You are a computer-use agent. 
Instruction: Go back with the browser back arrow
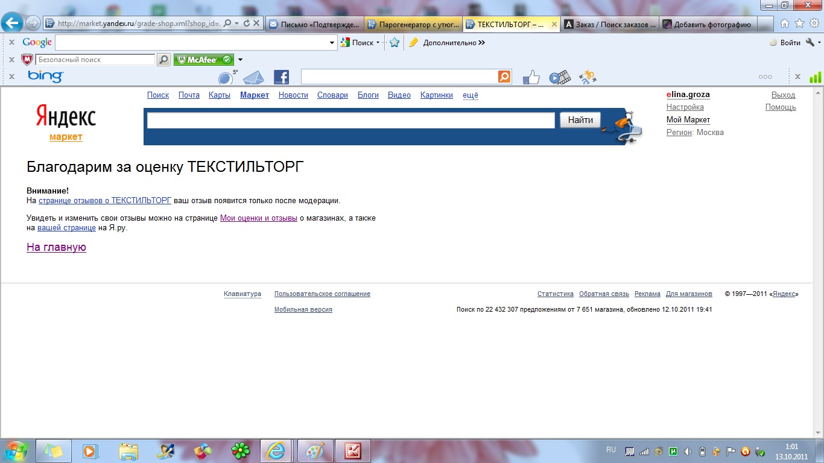[13, 23]
